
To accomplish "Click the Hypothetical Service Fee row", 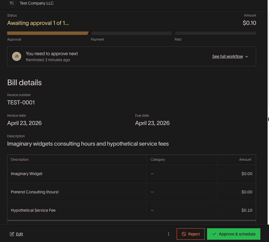I will tap(132, 210).
